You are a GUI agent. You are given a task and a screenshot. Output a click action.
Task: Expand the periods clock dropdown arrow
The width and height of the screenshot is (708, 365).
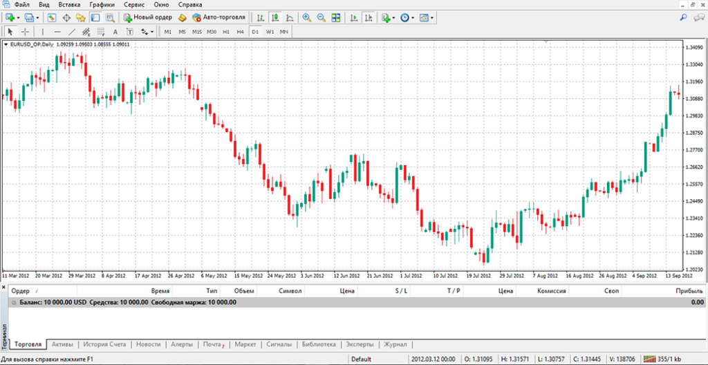coord(413,18)
